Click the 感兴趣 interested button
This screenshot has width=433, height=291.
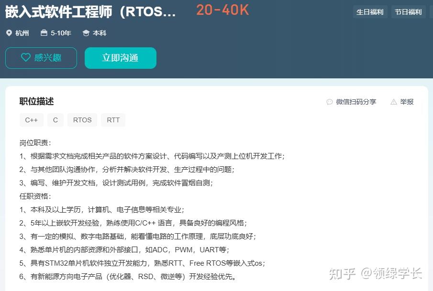click(x=41, y=57)
